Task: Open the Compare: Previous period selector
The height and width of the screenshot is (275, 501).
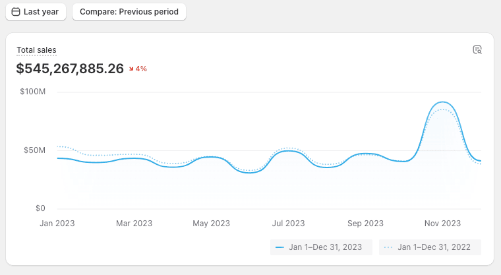Action: (x=129, y=12)
